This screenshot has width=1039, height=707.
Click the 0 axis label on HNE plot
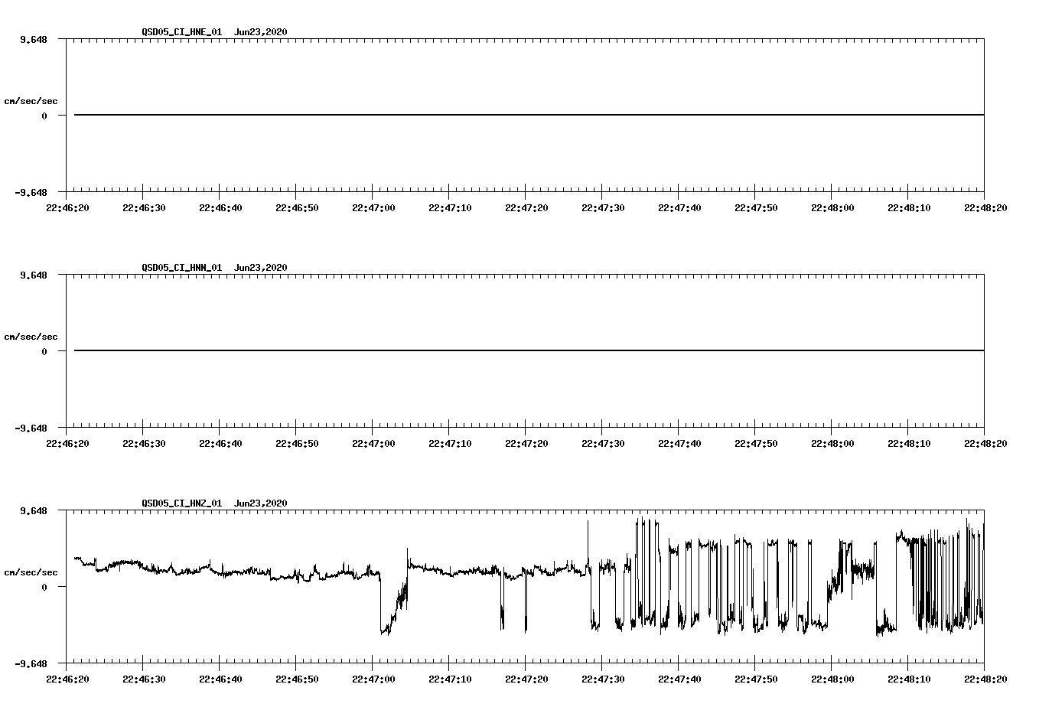point(44,116)
